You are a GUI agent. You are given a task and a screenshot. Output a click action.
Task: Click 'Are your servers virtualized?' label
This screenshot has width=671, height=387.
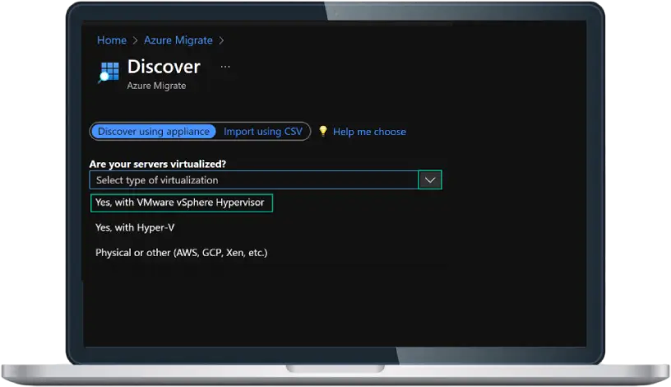[x=158, y=164]
